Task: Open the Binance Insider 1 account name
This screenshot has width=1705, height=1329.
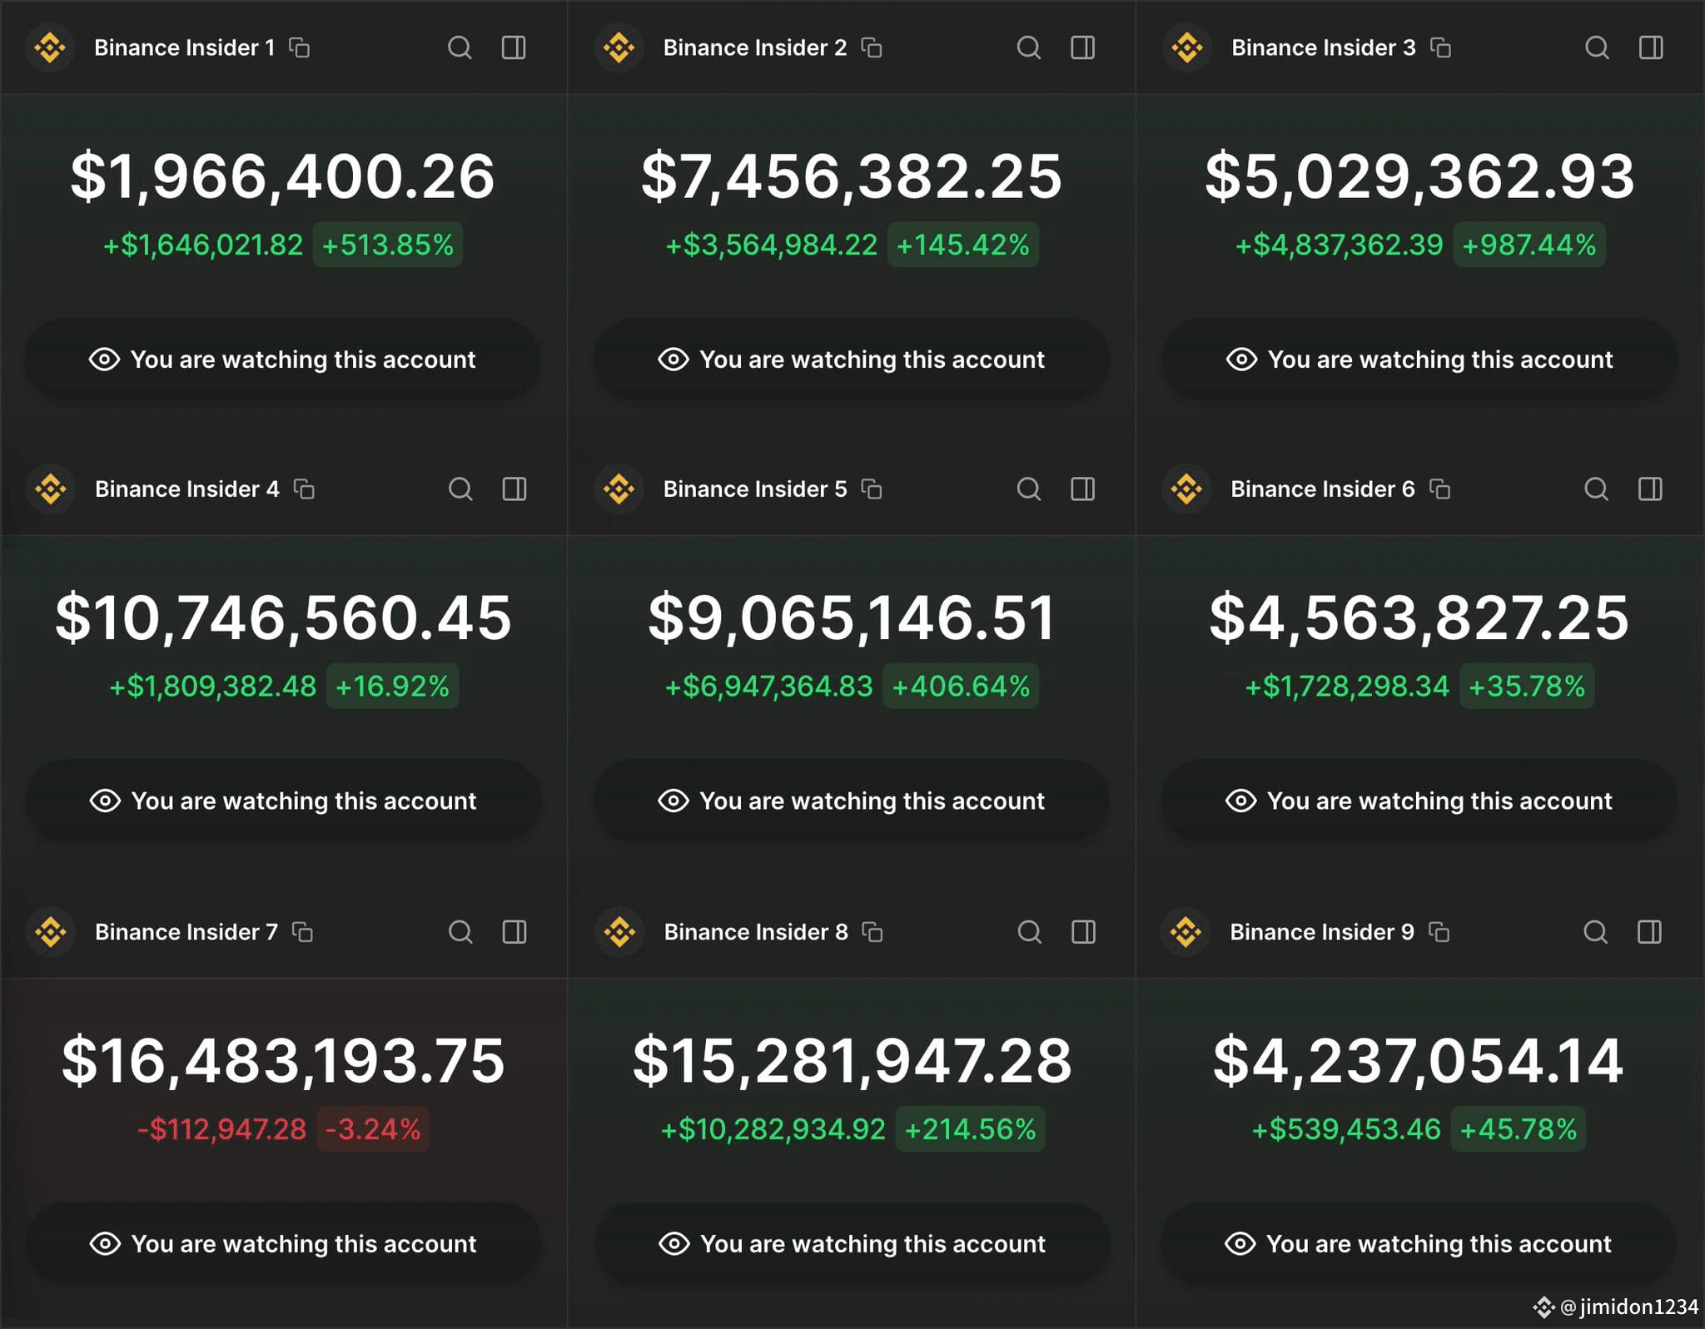Action: [x=184, y=48]
